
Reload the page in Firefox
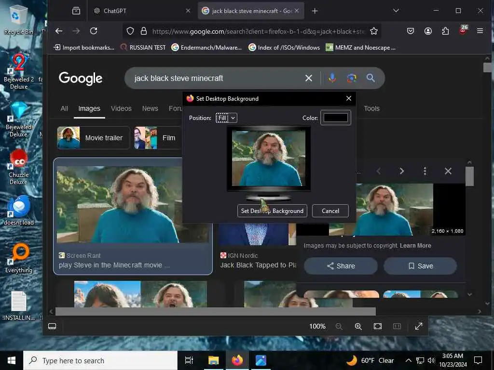click(94, 31)
